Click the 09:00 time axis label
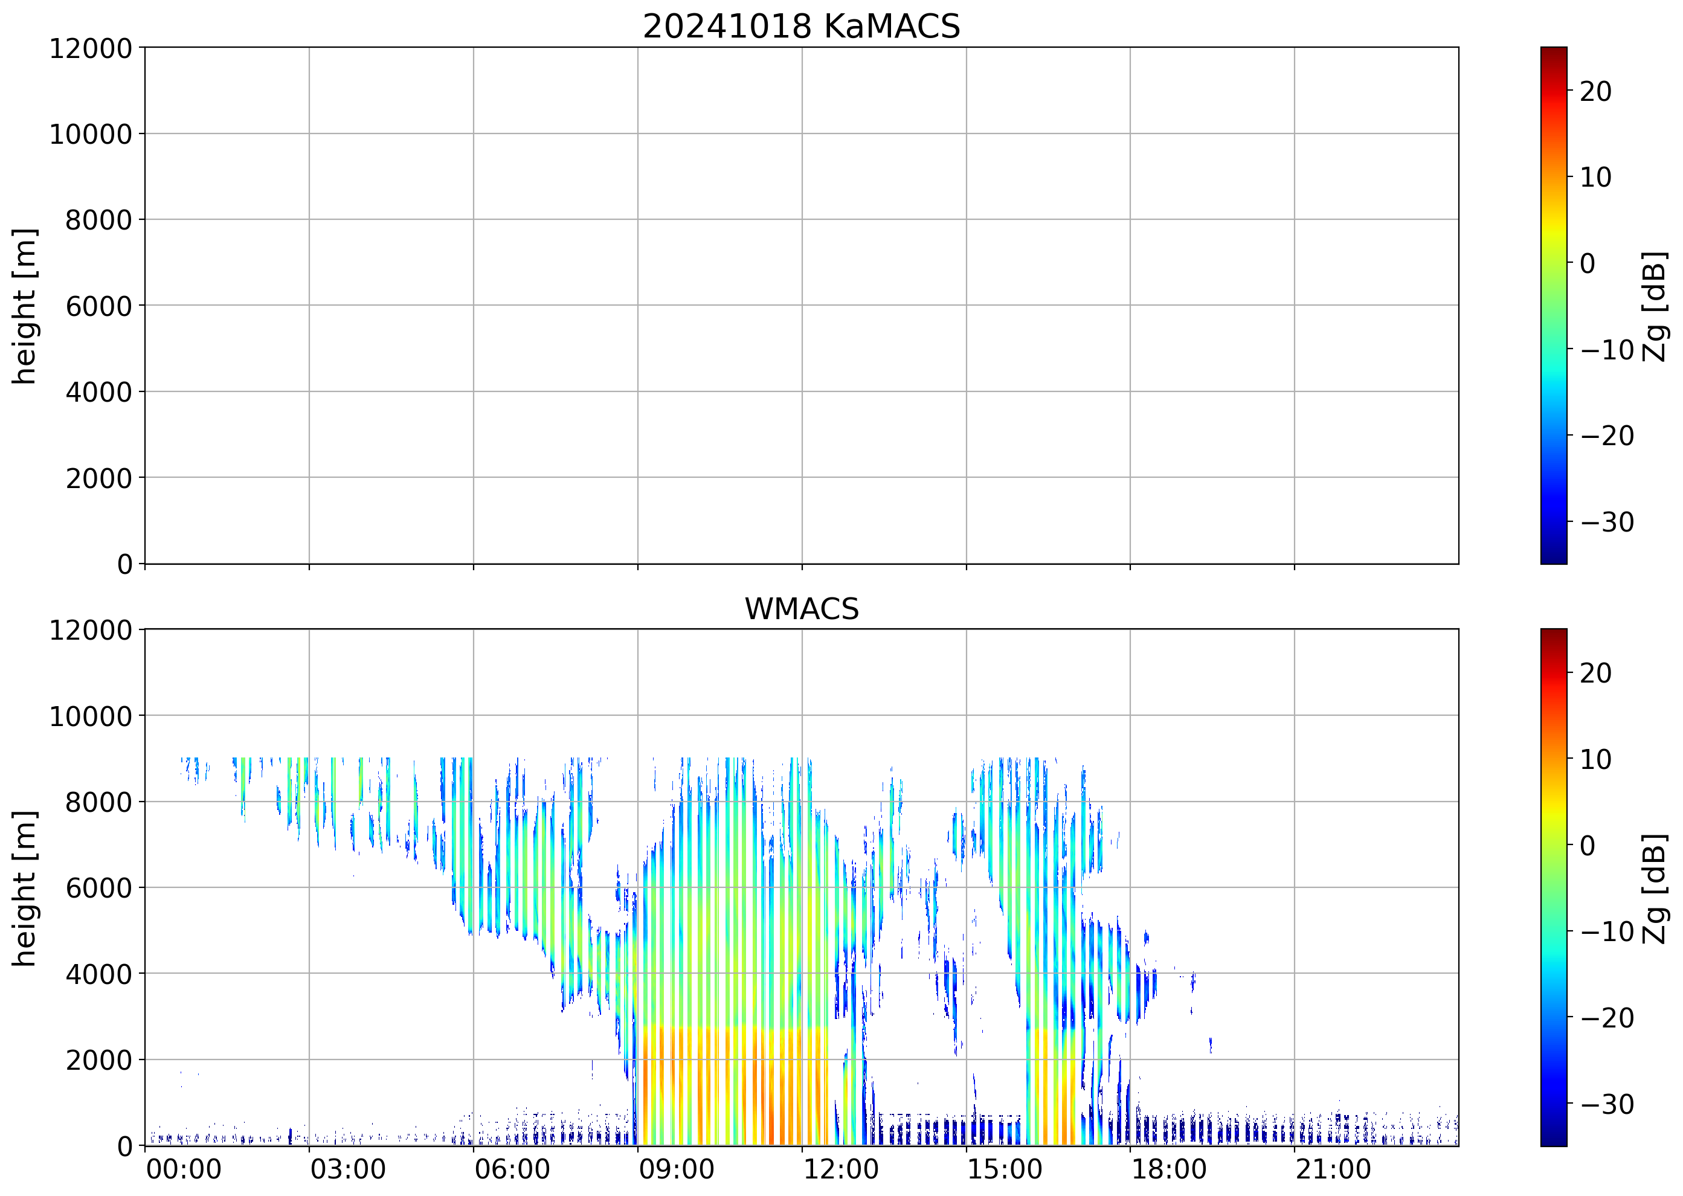1683x1196 pixels. click(x=675, y=1169)
